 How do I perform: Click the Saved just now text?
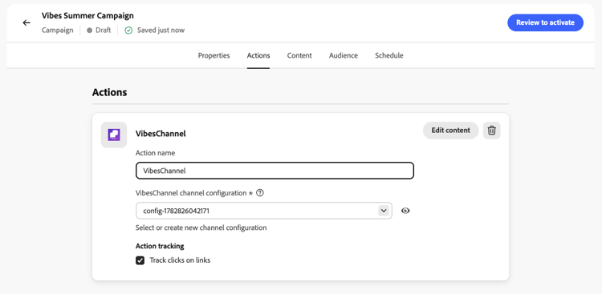161,30
